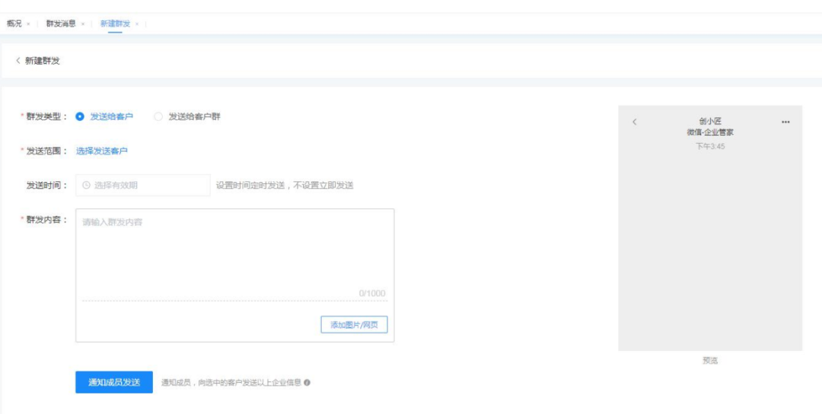Select the 发送给客户 radio option
This screenshot has height=414, width=822.
click(x=104, y=117)
